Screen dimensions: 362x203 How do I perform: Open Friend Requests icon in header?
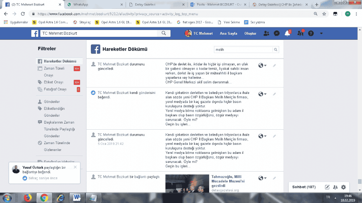tap(266, 33)
